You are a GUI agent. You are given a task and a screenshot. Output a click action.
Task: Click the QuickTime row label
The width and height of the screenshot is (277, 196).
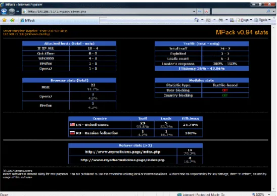(x=46, y=54)
